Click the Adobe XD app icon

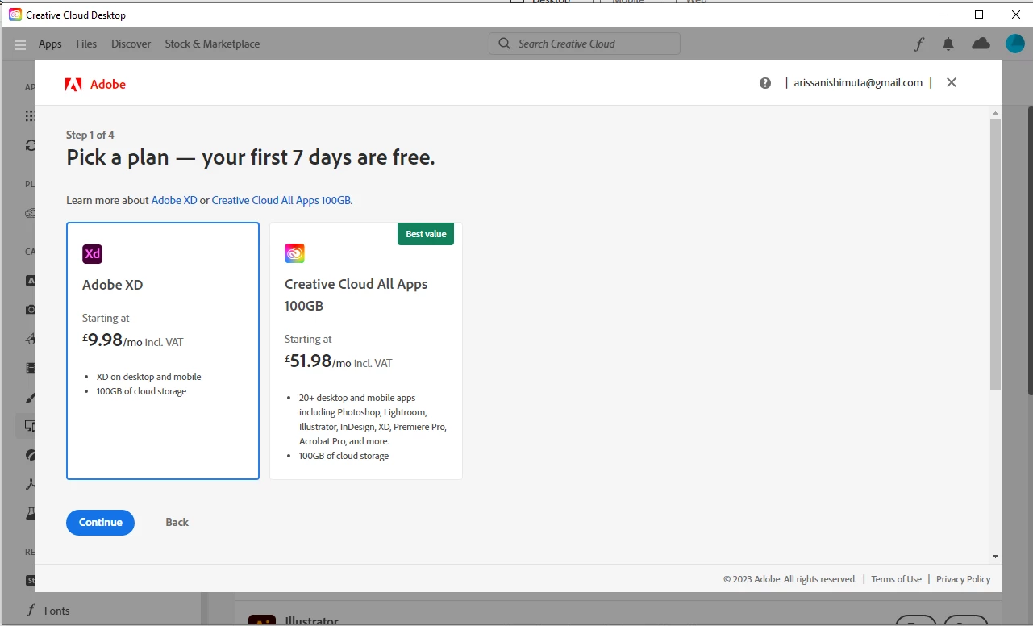(93, 254)
